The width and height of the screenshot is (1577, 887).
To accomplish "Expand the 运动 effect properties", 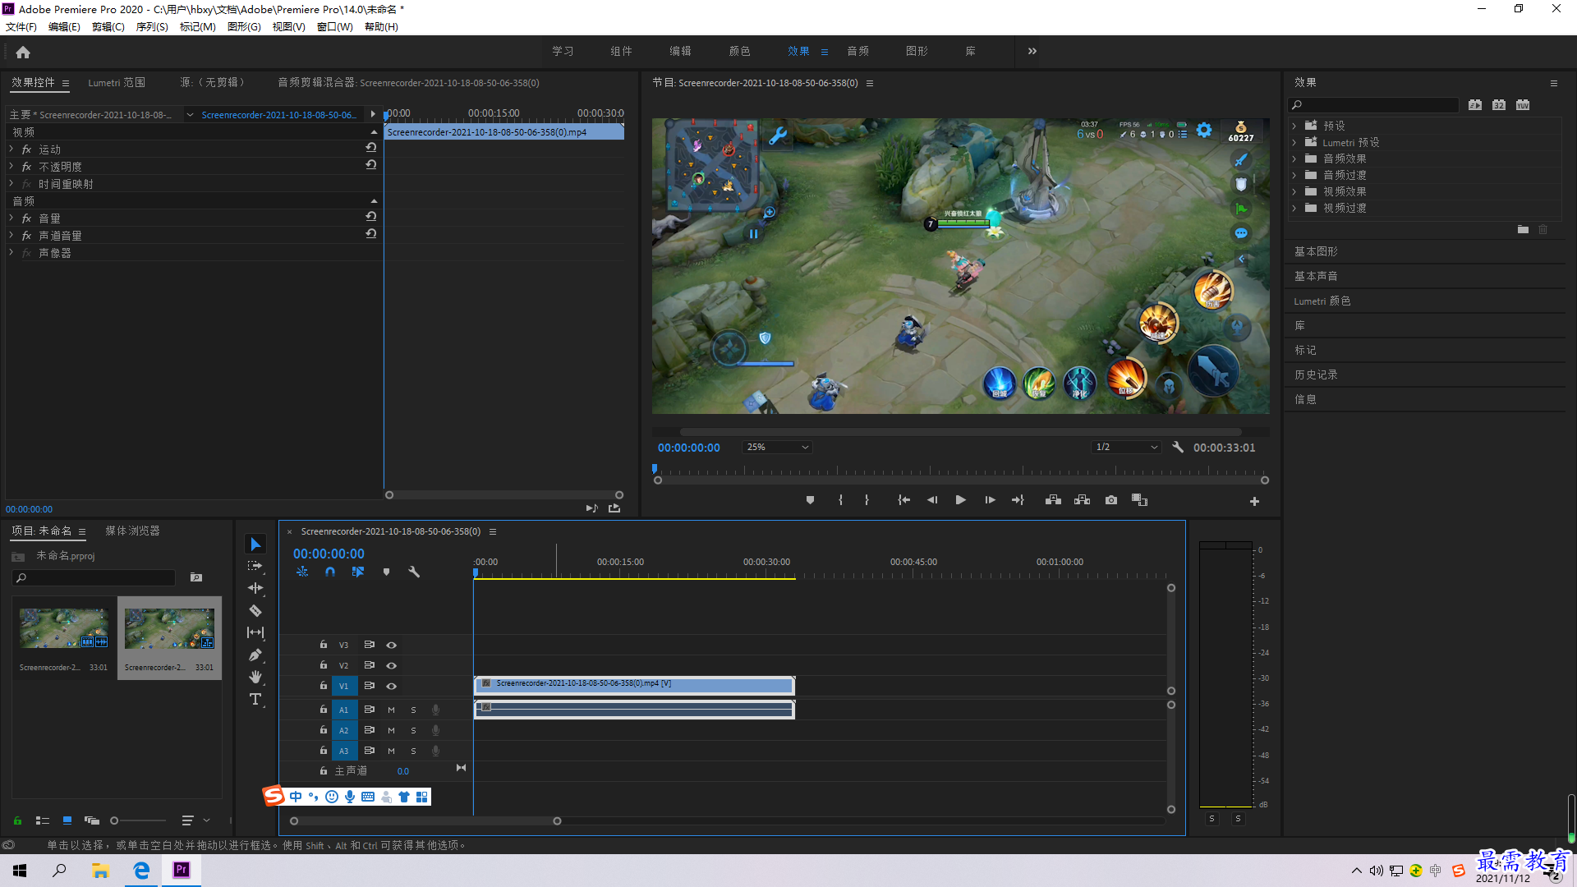I will point(11,149).
